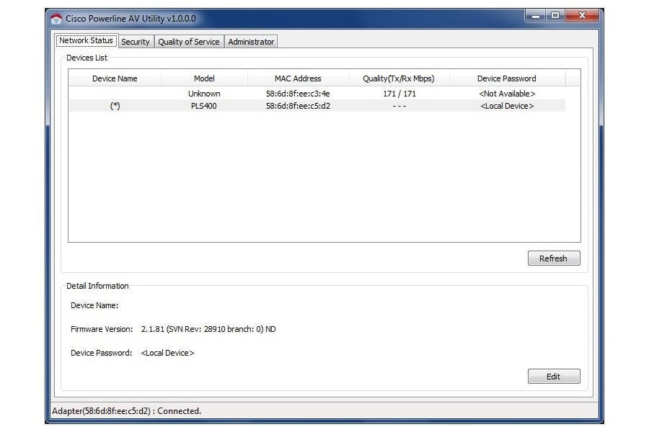The image size is (649, 432).
Task: Click the Edit button in Detail Information
Action: click(x=554, y=376)
